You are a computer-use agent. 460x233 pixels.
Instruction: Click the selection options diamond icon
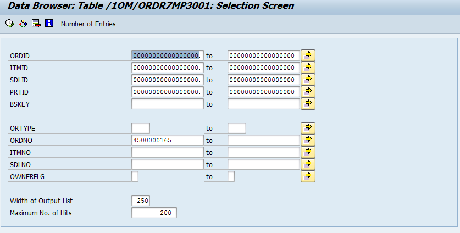pos(23,24)
